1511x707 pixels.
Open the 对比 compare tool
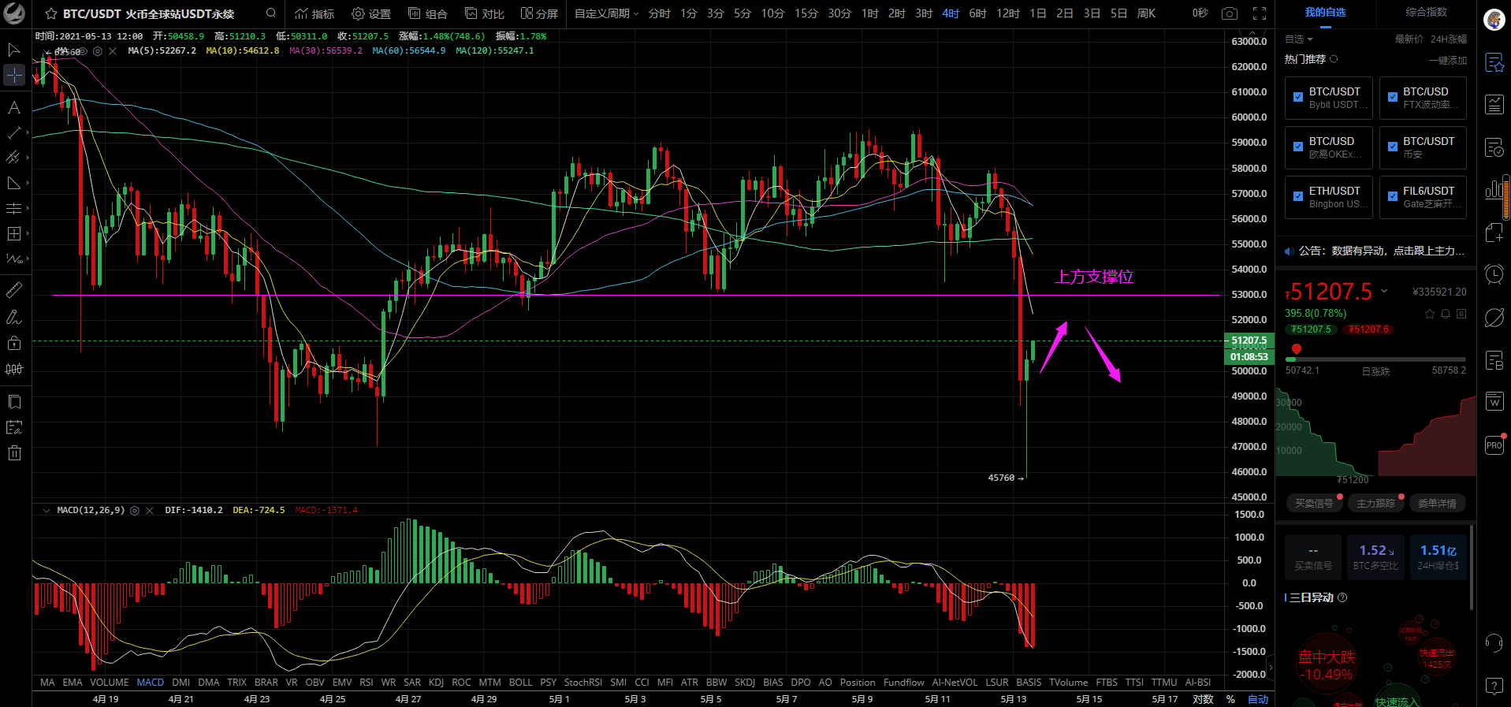pos(485,13)
